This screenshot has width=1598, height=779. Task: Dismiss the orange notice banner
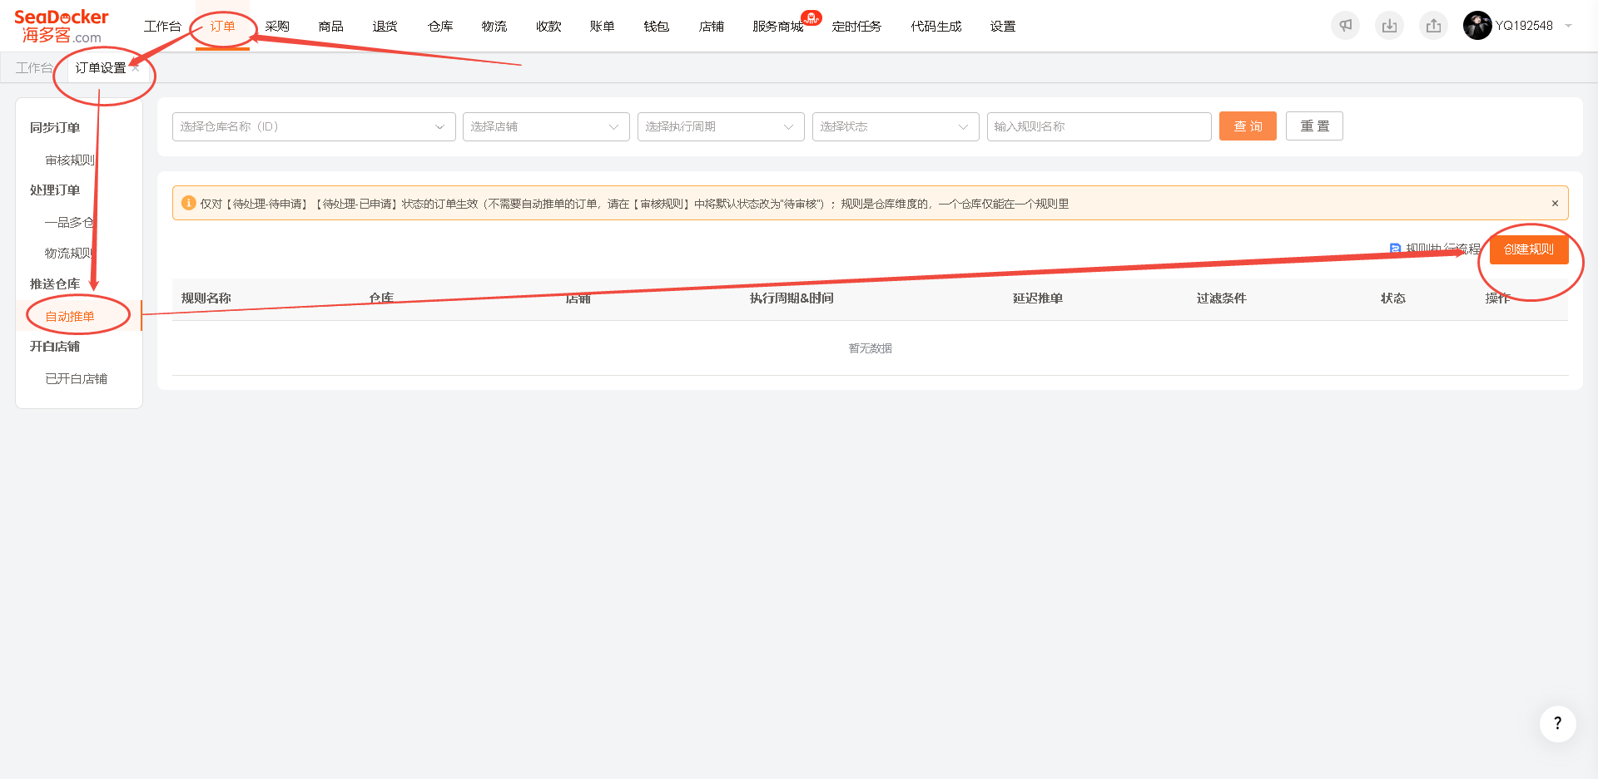coord(1555,204)
